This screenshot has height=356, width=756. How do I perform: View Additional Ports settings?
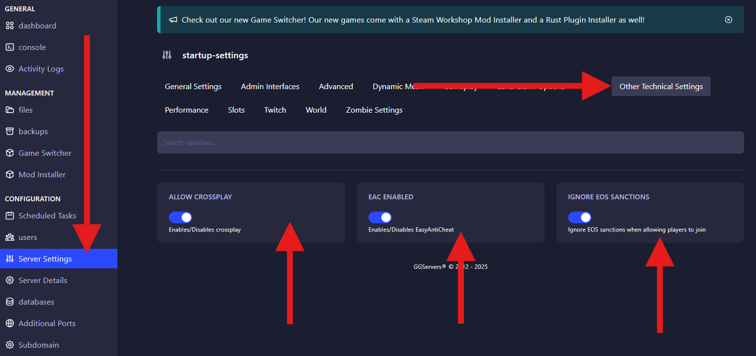[46, 323]
